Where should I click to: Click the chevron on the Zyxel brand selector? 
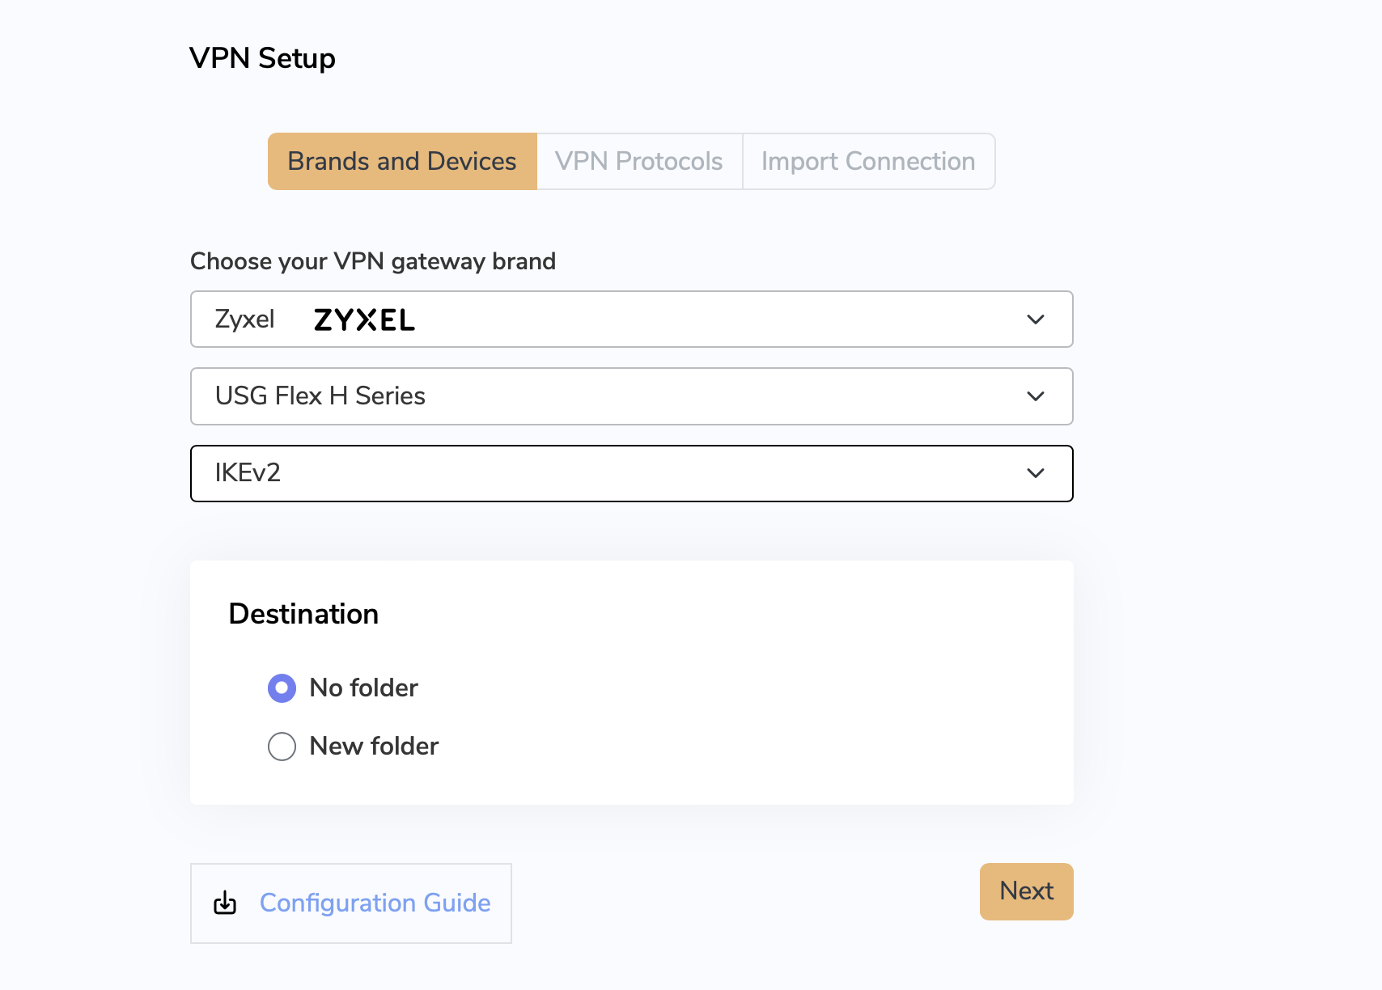1036,319
